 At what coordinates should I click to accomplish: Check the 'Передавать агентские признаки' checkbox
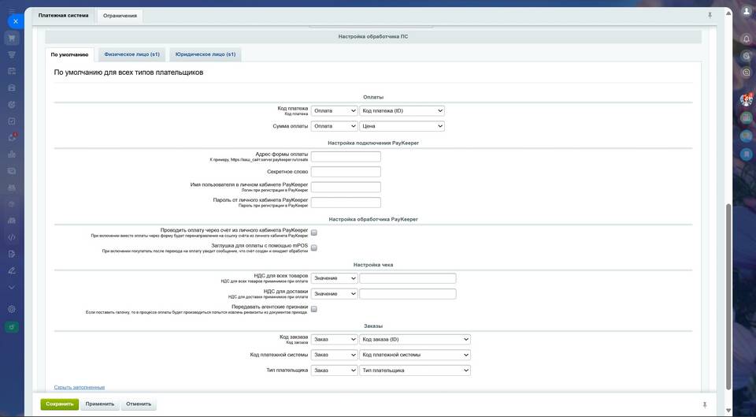point(314,309)
